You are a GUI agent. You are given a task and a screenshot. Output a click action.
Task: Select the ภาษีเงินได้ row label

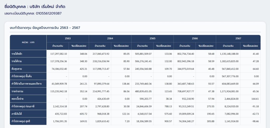coord(17,114)
